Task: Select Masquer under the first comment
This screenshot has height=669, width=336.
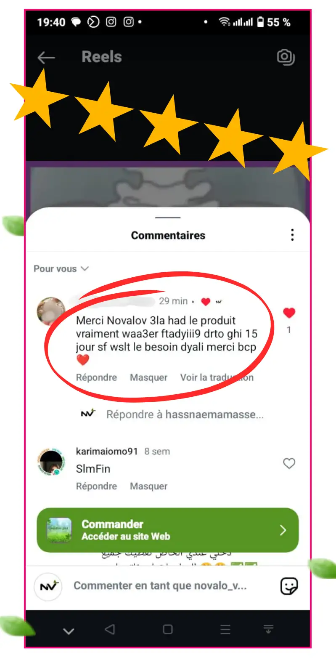Action: click(148, 377)
